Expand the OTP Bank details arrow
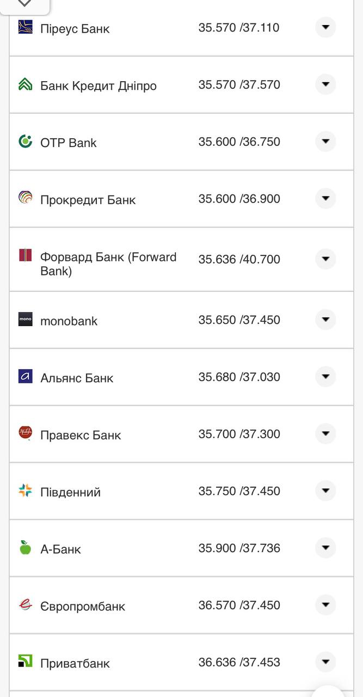Image resolution: width=363 pixels, height=697 pixels. tap(325, 140)
